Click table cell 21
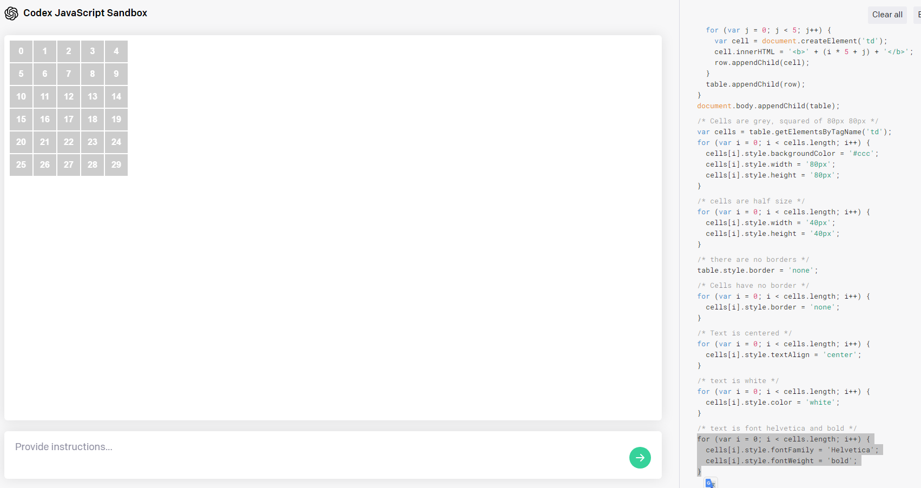921x488 pixels. tap(45, 142)
